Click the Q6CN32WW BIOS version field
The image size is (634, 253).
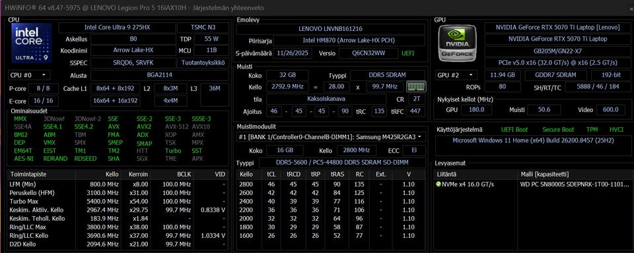coord(368,53)
